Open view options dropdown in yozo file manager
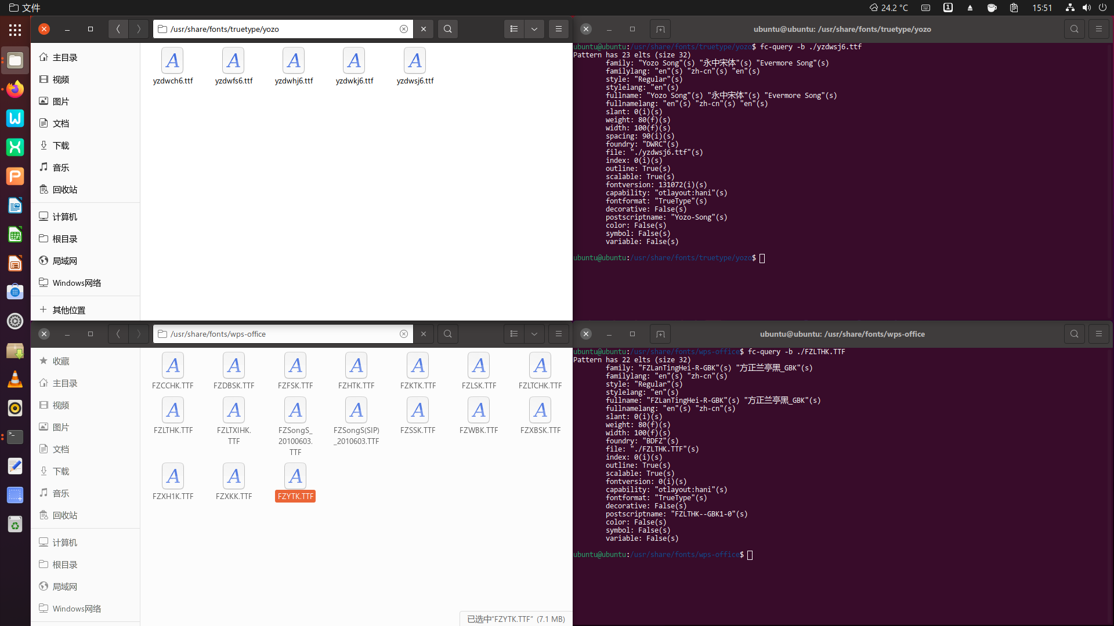 tap(534, 29)
